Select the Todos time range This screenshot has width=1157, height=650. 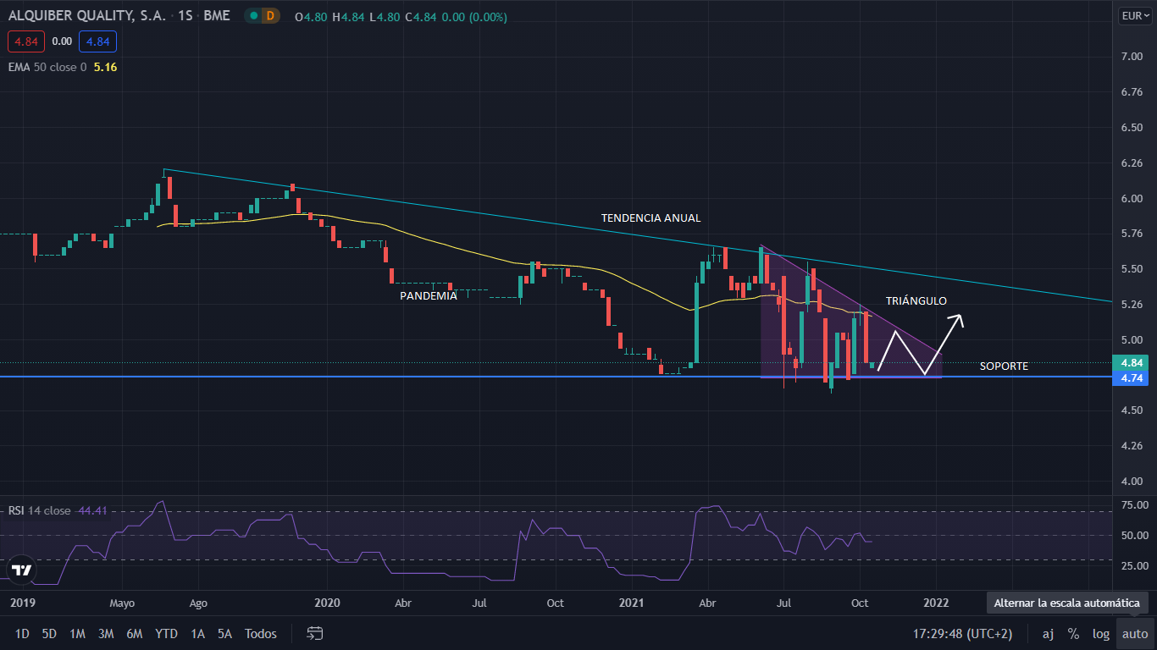pos(260,633)
